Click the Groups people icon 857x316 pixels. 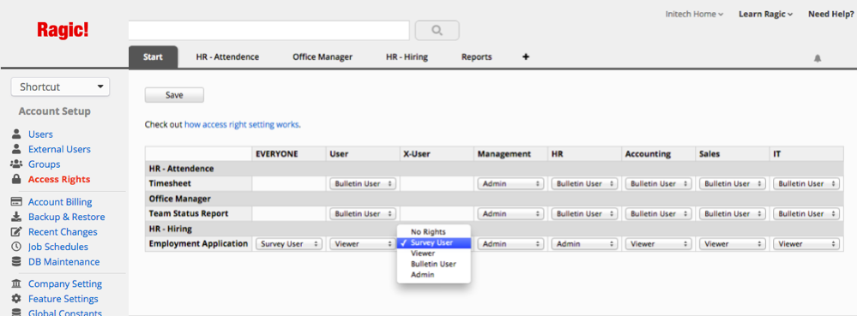point(16,164)
